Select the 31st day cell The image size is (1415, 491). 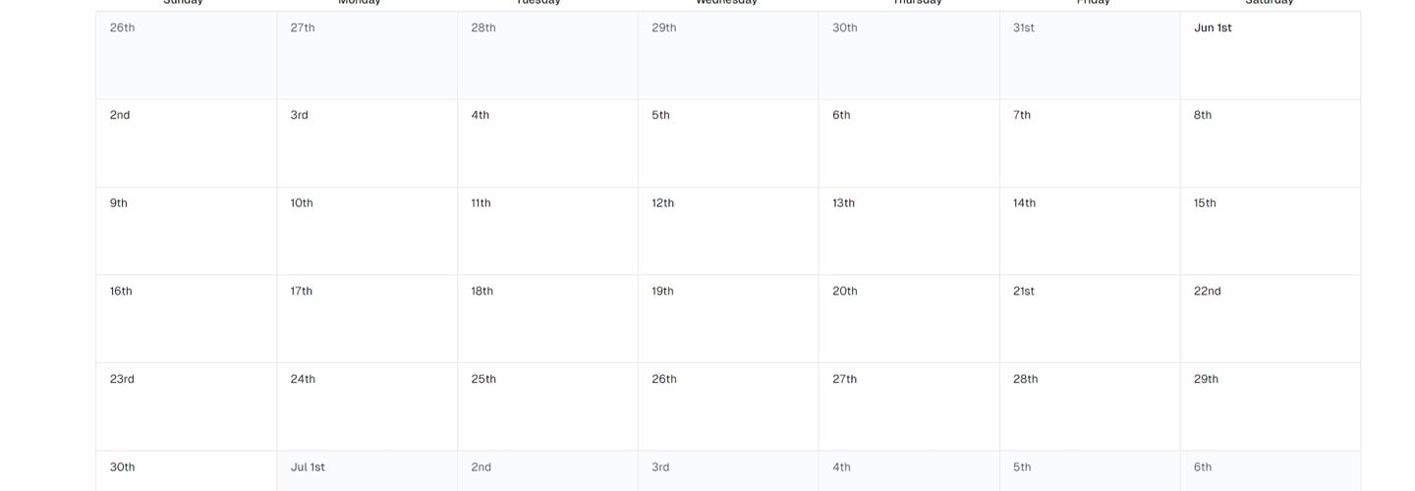coord(1090,55)
